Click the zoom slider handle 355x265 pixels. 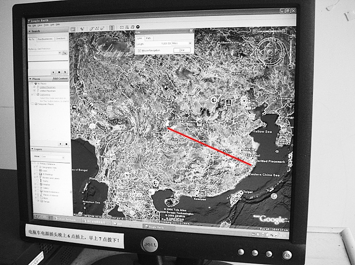pyautogui.click(x=291, y=52)
